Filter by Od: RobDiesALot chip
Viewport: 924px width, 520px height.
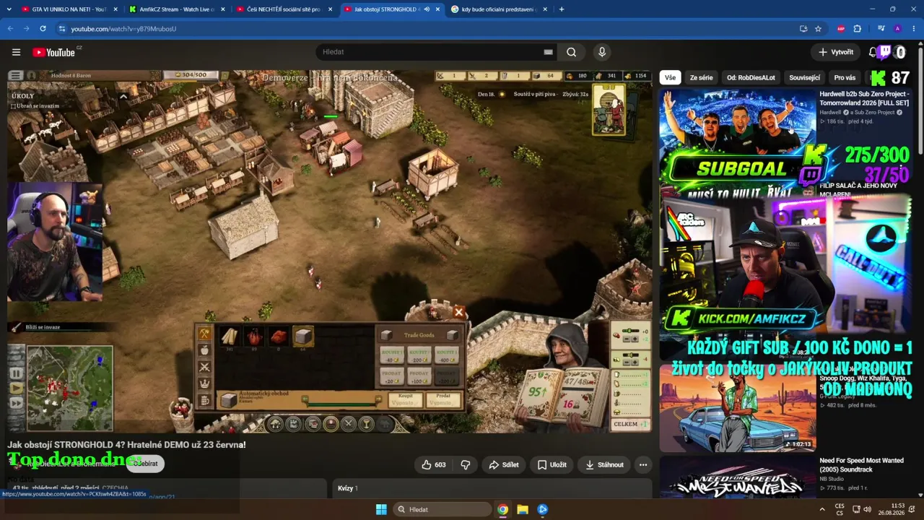point(751,77)
